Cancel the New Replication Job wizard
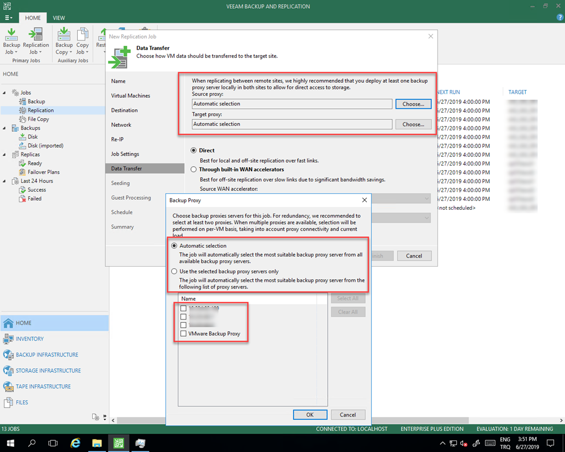565x452 pixels. click(x=414, y=256)
